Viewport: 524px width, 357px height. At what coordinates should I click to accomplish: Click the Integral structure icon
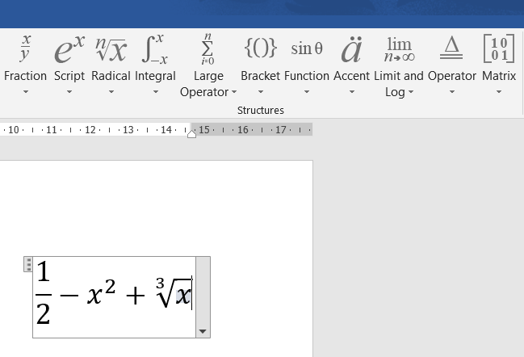(x=154, y=49)
